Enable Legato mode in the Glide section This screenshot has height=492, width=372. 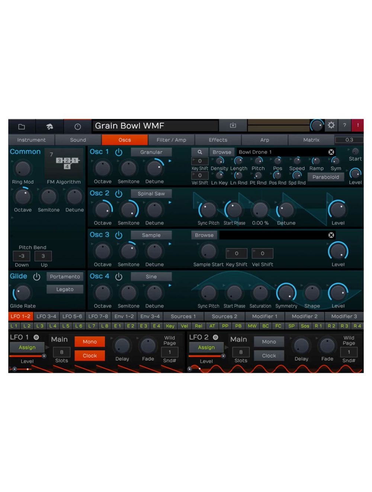[x=65, y=289]
